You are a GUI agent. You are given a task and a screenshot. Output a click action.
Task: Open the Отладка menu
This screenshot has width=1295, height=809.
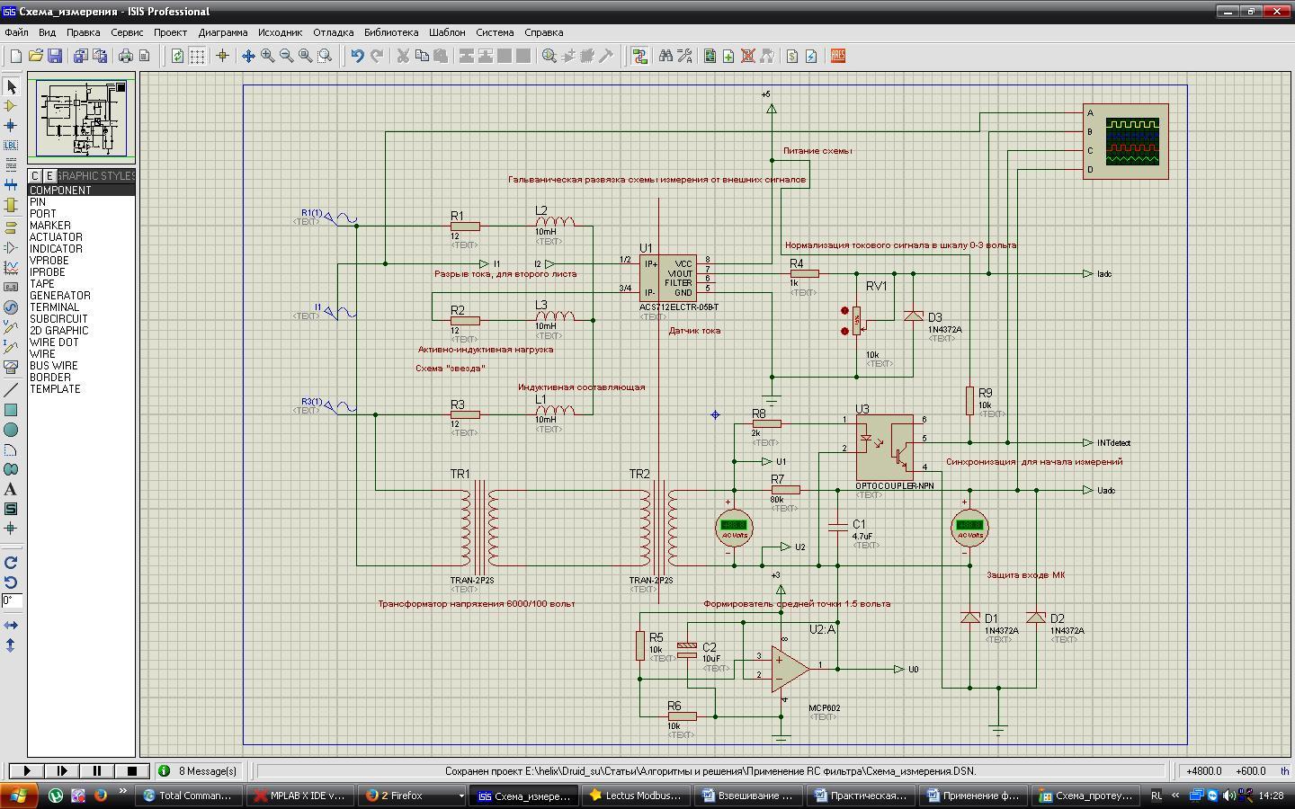tap(333, 32)
